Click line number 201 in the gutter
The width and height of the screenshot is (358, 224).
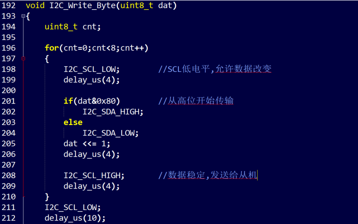tap(9, 101)
